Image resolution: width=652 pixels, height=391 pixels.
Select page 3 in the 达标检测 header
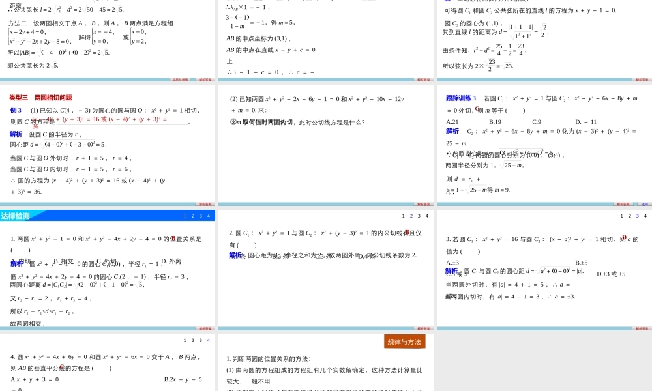pyautogui.click(x=201, y=216)
